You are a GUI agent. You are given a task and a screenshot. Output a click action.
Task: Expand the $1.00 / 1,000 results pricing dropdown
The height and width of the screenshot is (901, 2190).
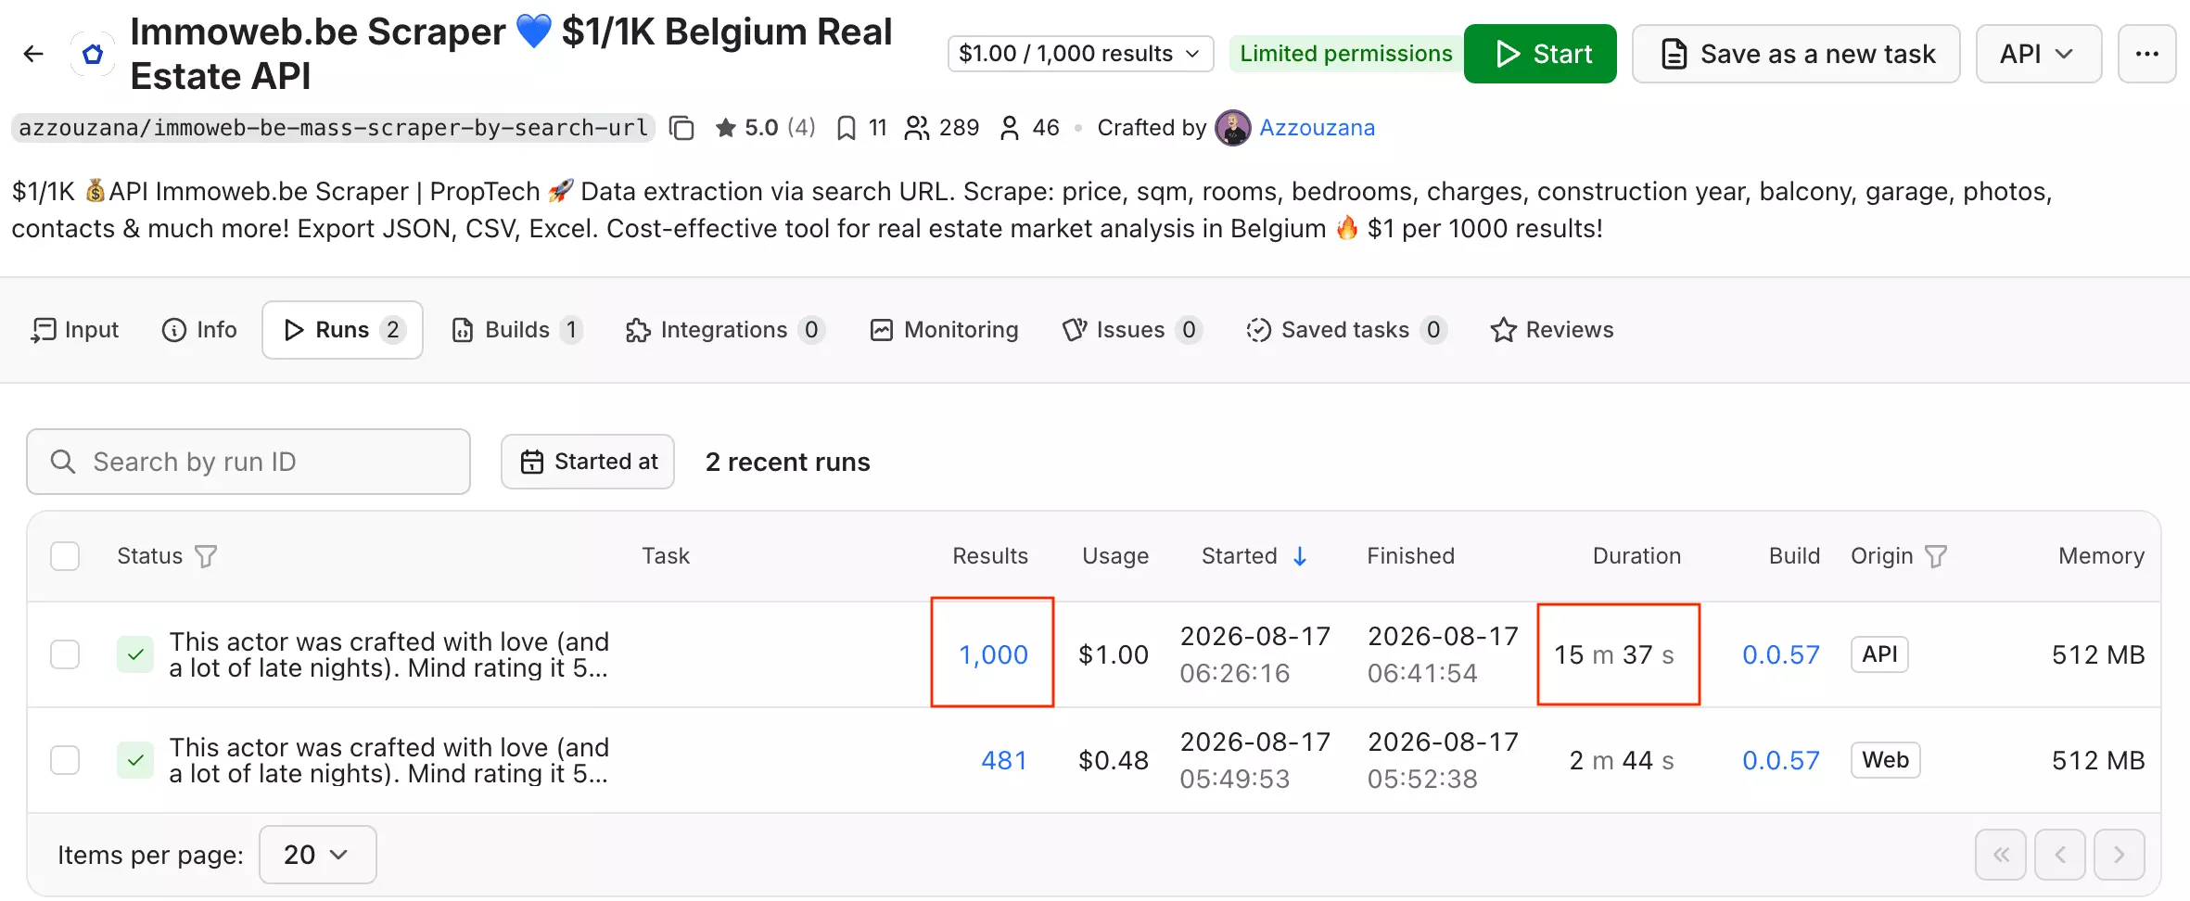pos(1080,54)
